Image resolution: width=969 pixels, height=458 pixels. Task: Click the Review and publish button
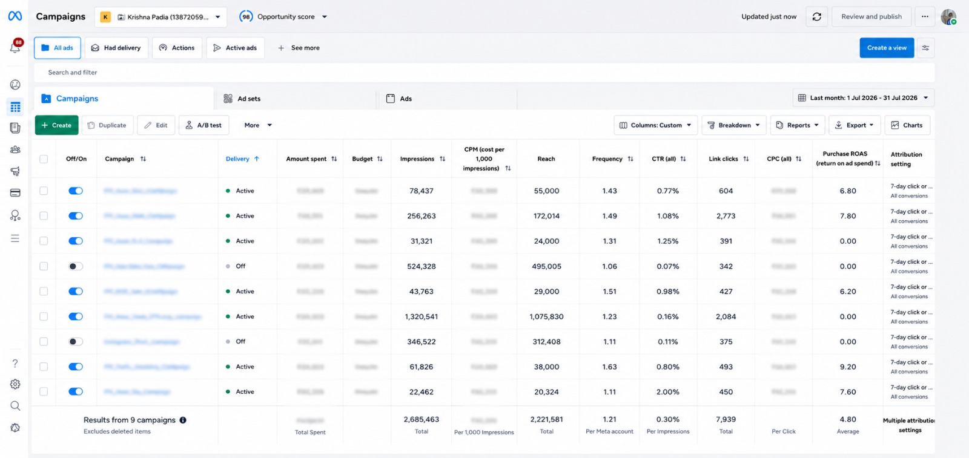click(x=871, y=17)
